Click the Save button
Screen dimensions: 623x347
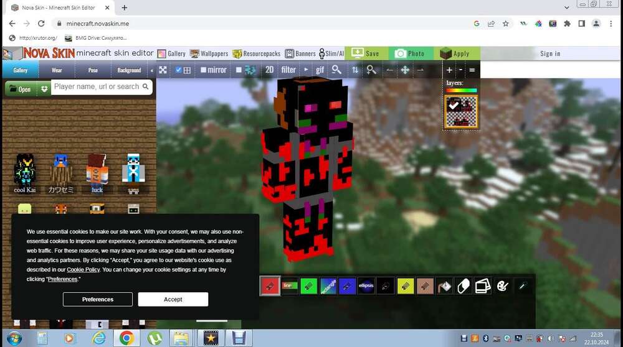tap(367, 53)
